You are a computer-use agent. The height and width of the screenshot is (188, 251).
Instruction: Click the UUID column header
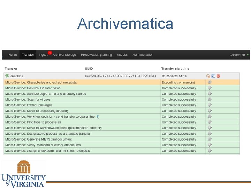tap(89, 69)
